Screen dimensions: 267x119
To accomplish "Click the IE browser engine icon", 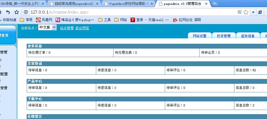I will (x=260, y=12).
